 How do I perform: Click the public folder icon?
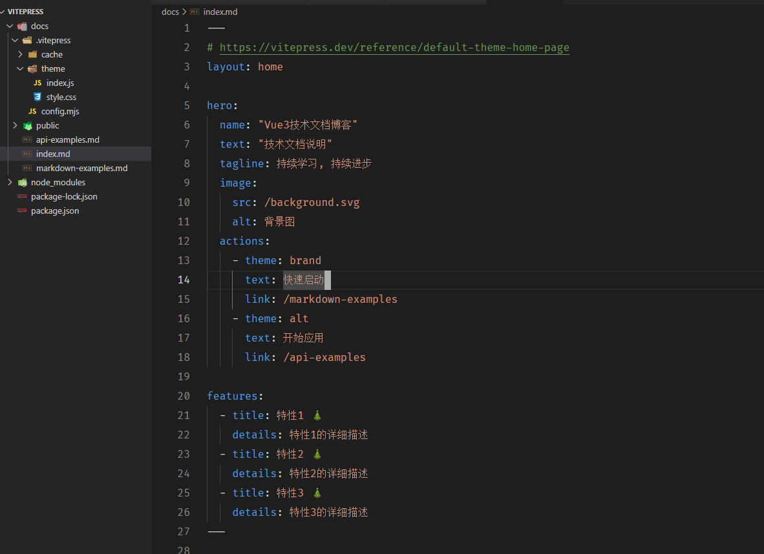pos(28,126)
